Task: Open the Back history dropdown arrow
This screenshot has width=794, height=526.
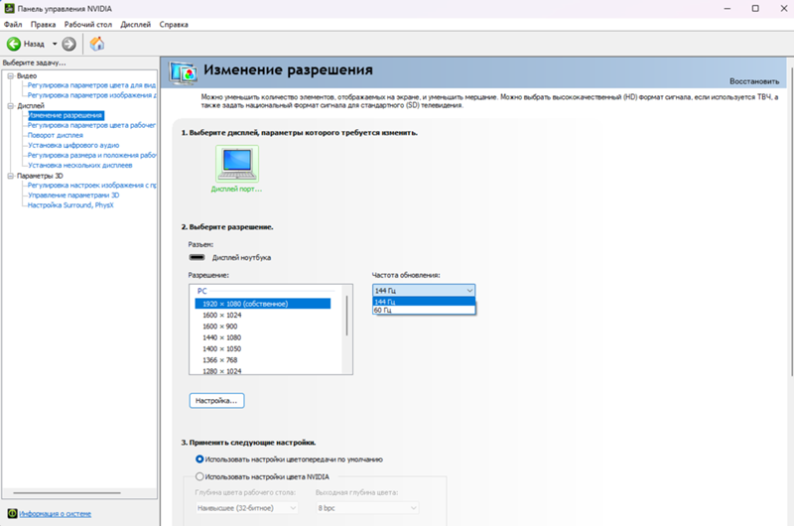Action: tap(55, 44)
